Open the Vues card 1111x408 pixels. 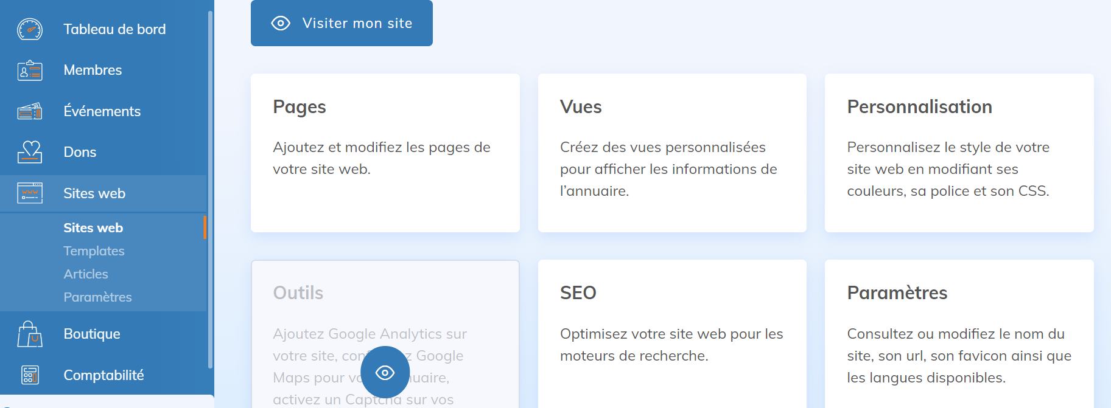click(x=672, y=153)
